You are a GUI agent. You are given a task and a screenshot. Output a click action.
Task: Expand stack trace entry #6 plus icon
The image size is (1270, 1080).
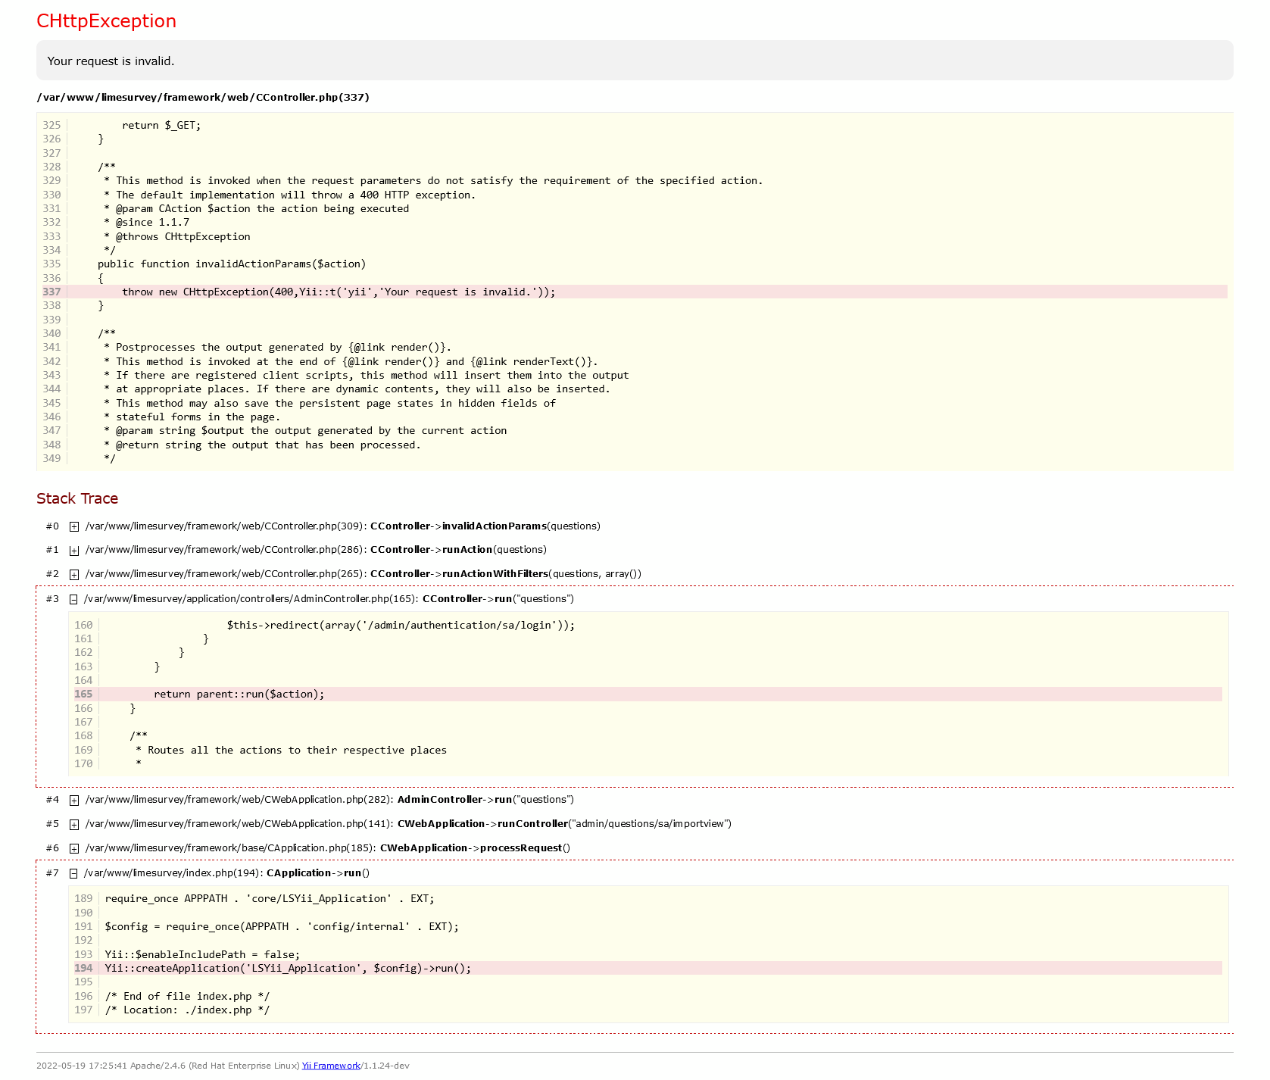click(74, 849)
